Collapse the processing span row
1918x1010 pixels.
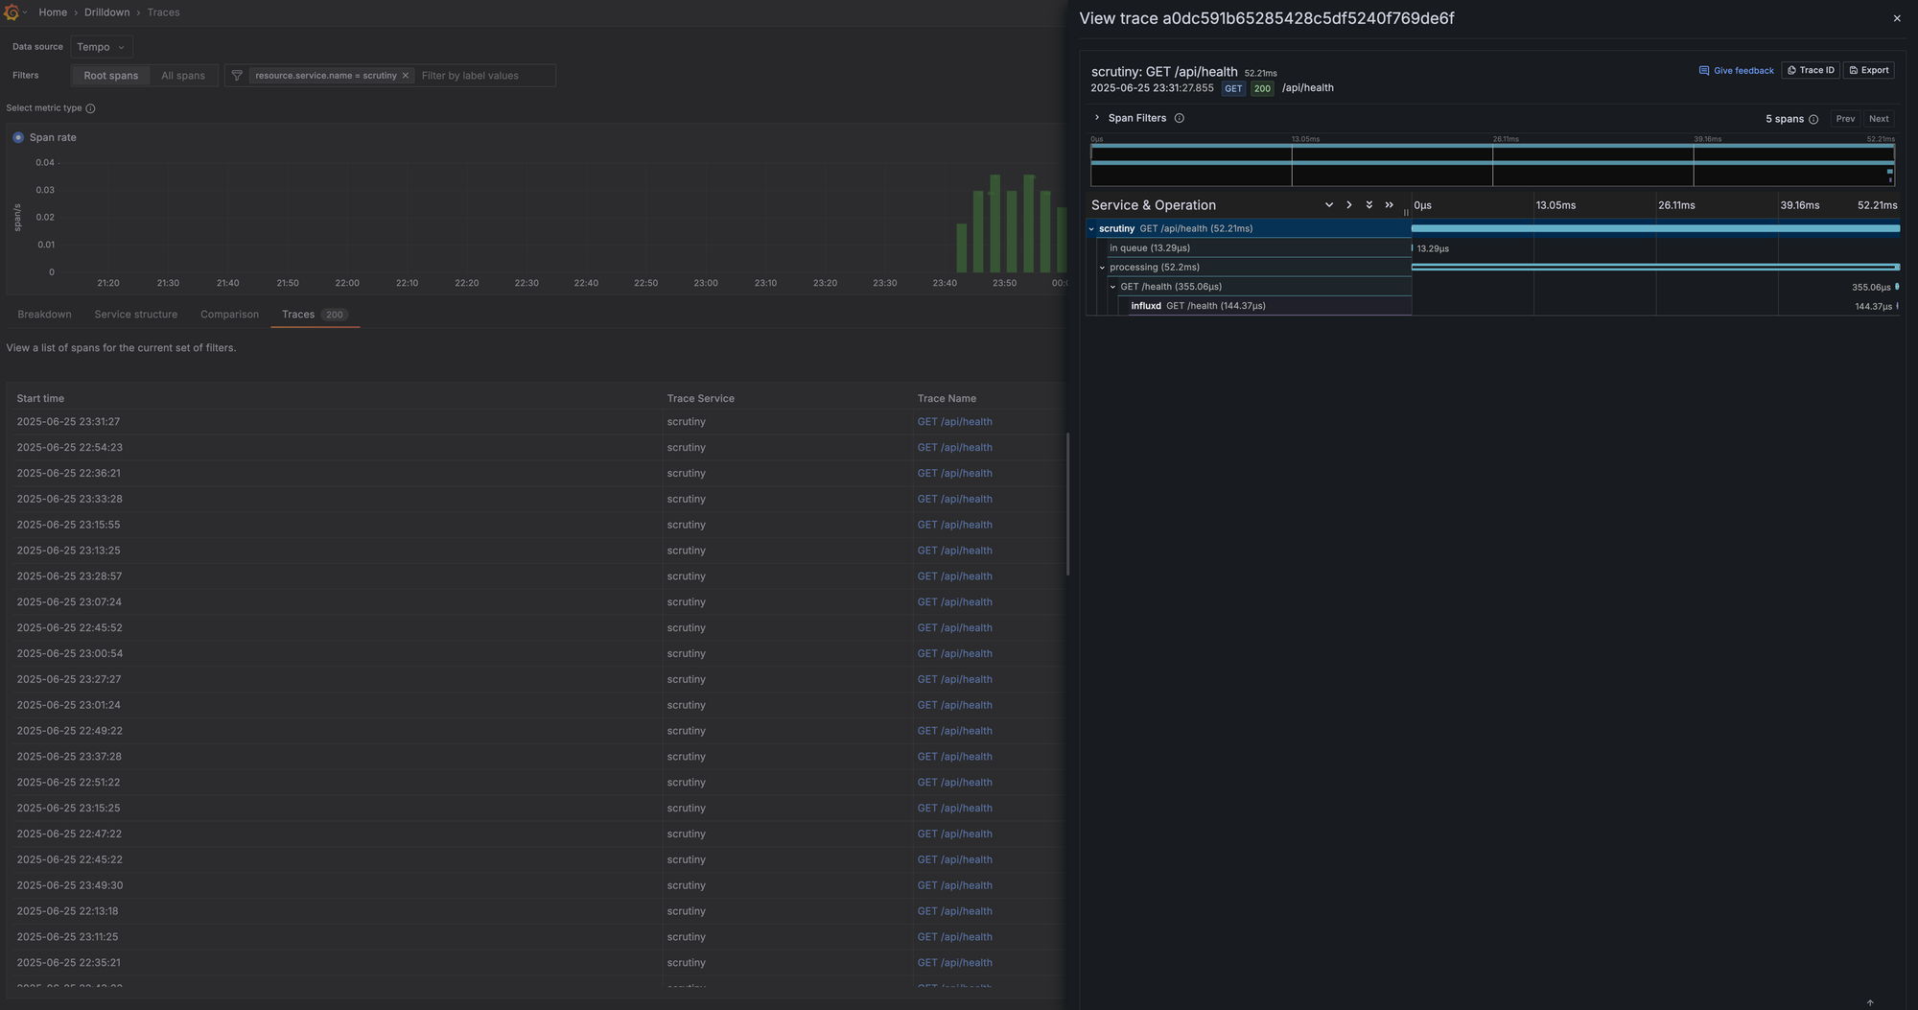pos(1102,268)
